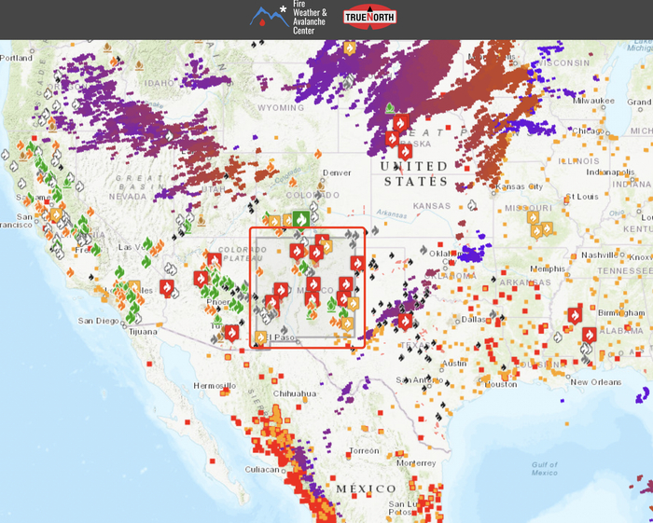The image size is (653, 523).
Task: Select the red fire marker east of Los Angeles
Action: [x=167, y=288]
